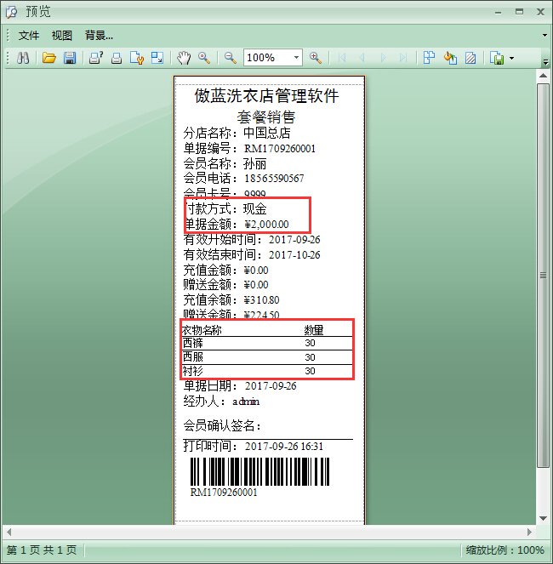The image size is (553, 564).
Task: Save document using the floppy disk icon
Action: click(x=70, y=58)
